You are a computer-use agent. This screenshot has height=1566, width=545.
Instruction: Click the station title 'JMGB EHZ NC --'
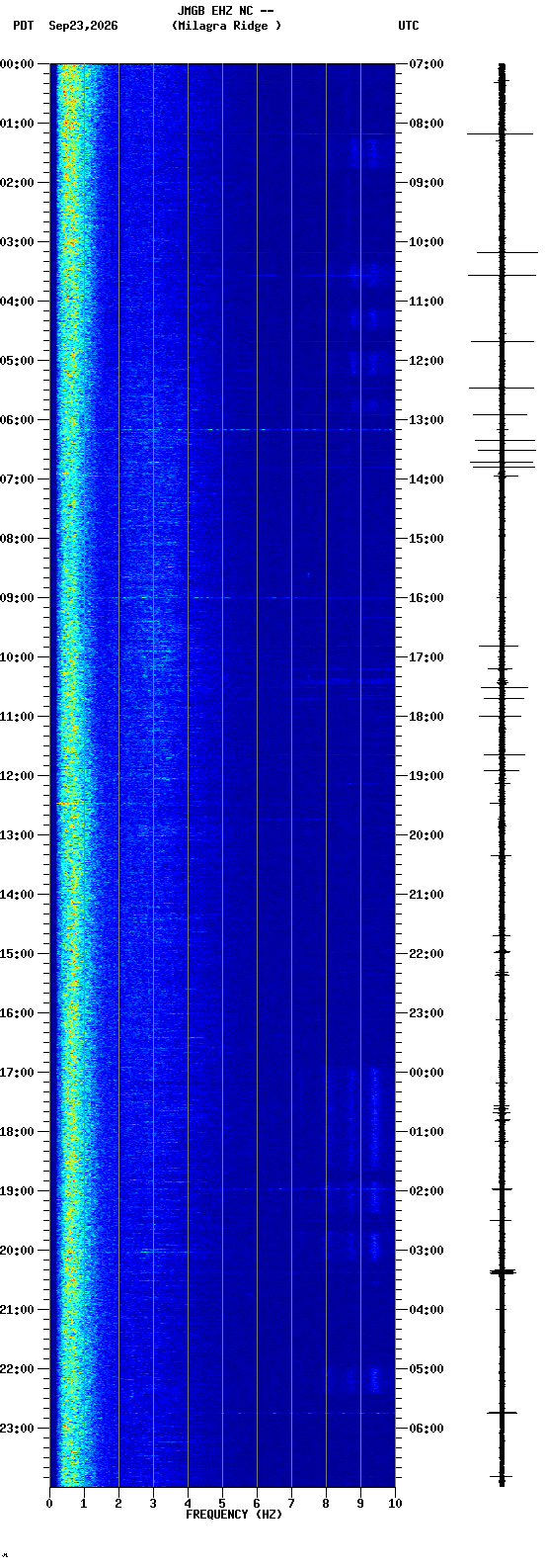click(225, 11)
